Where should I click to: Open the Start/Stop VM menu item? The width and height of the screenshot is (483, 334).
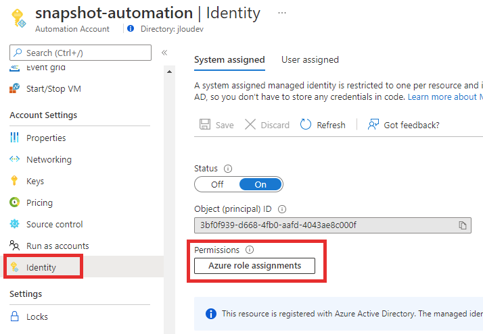(x=53, y=89)
